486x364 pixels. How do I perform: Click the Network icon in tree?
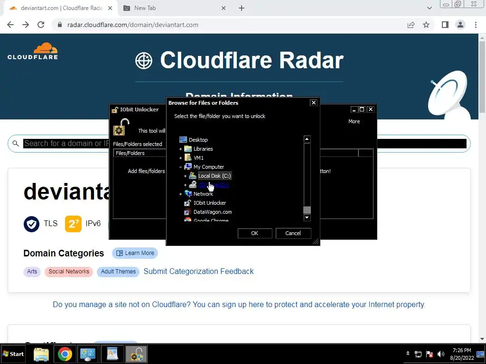point(188,194)
